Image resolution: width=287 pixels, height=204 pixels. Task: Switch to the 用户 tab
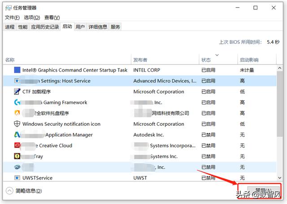click(80, 27)
